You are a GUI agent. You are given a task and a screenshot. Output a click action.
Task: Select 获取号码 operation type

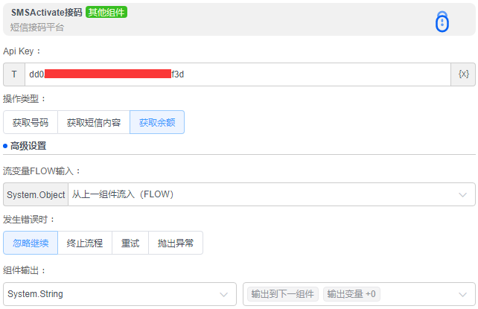pos(31,123)
